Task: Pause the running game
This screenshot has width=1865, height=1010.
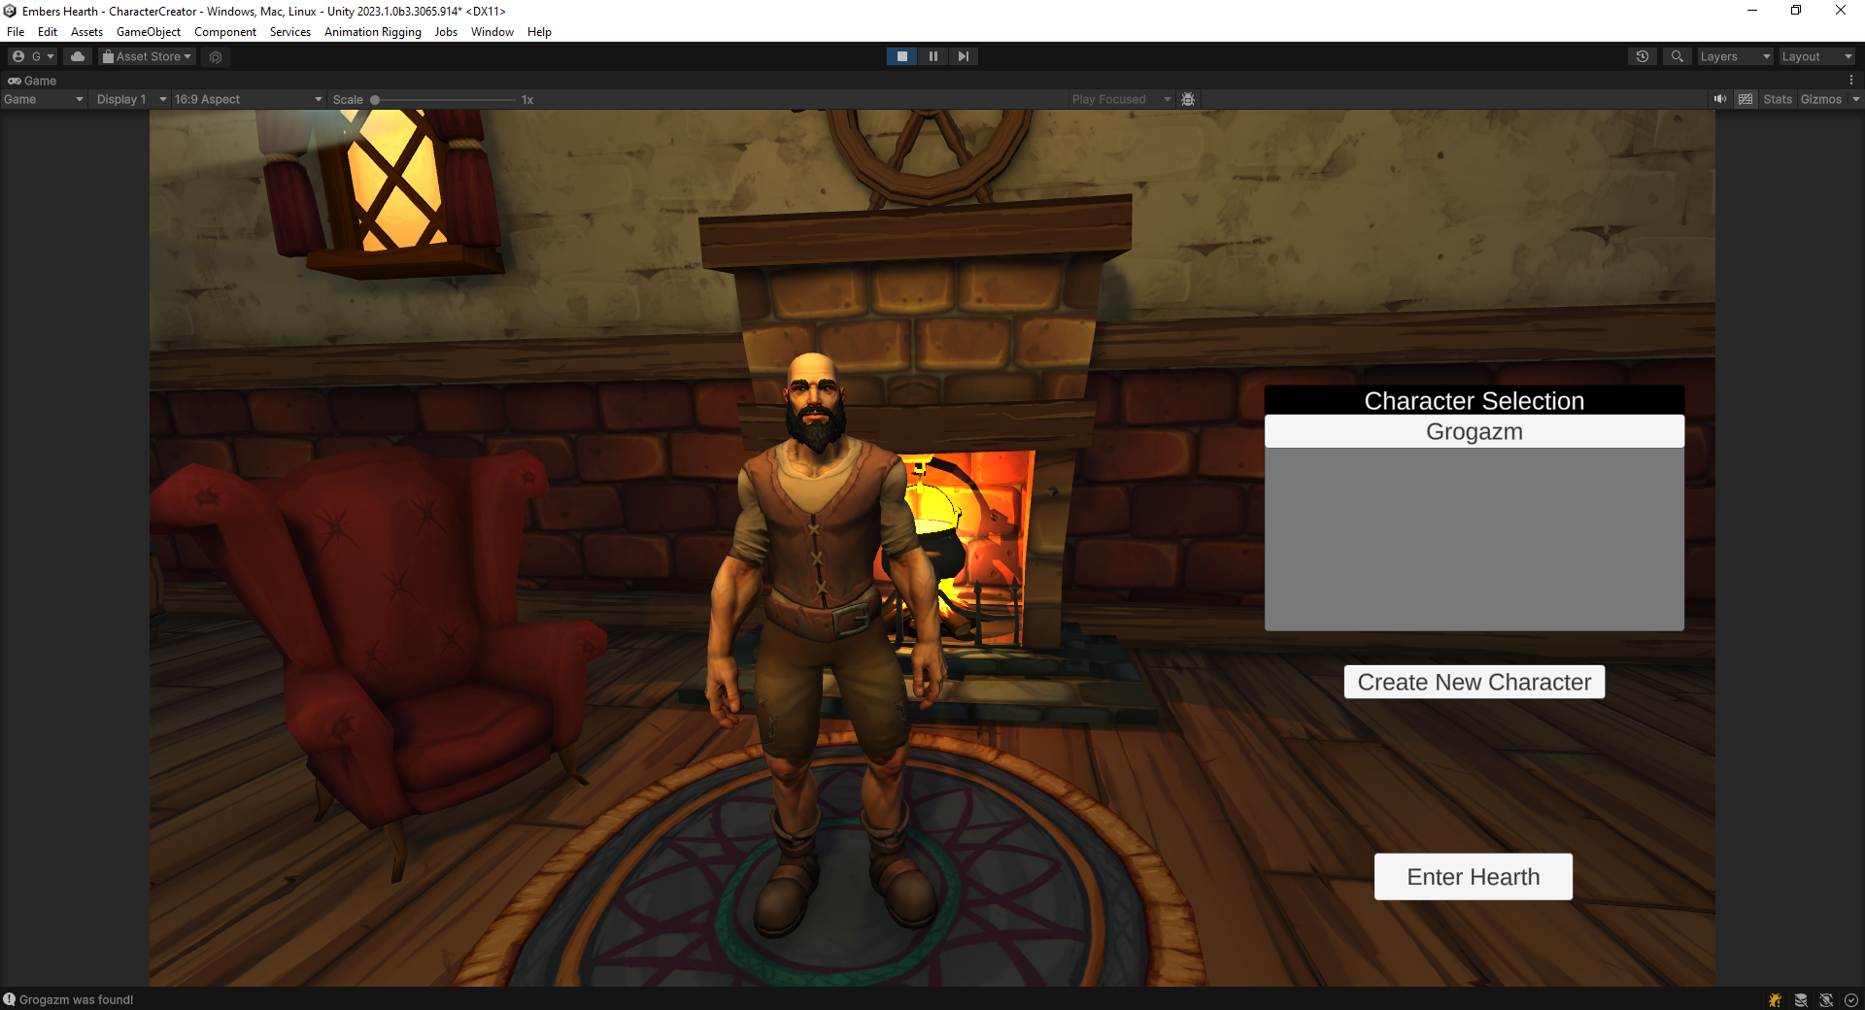Action: (932, 56)
